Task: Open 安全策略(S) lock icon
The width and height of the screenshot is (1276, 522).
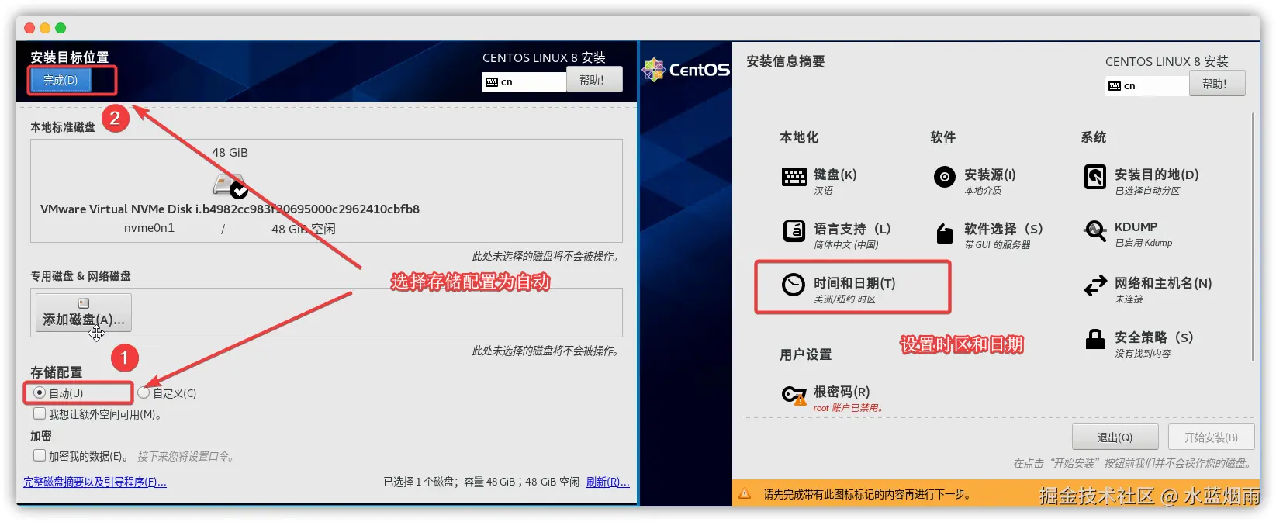Action: point(1095,339)
